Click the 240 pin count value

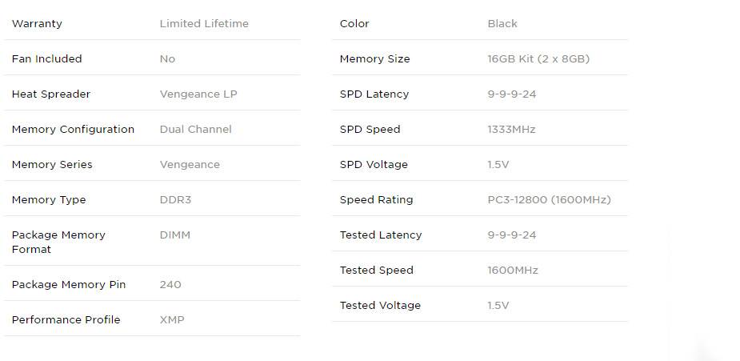click(170, 285)
